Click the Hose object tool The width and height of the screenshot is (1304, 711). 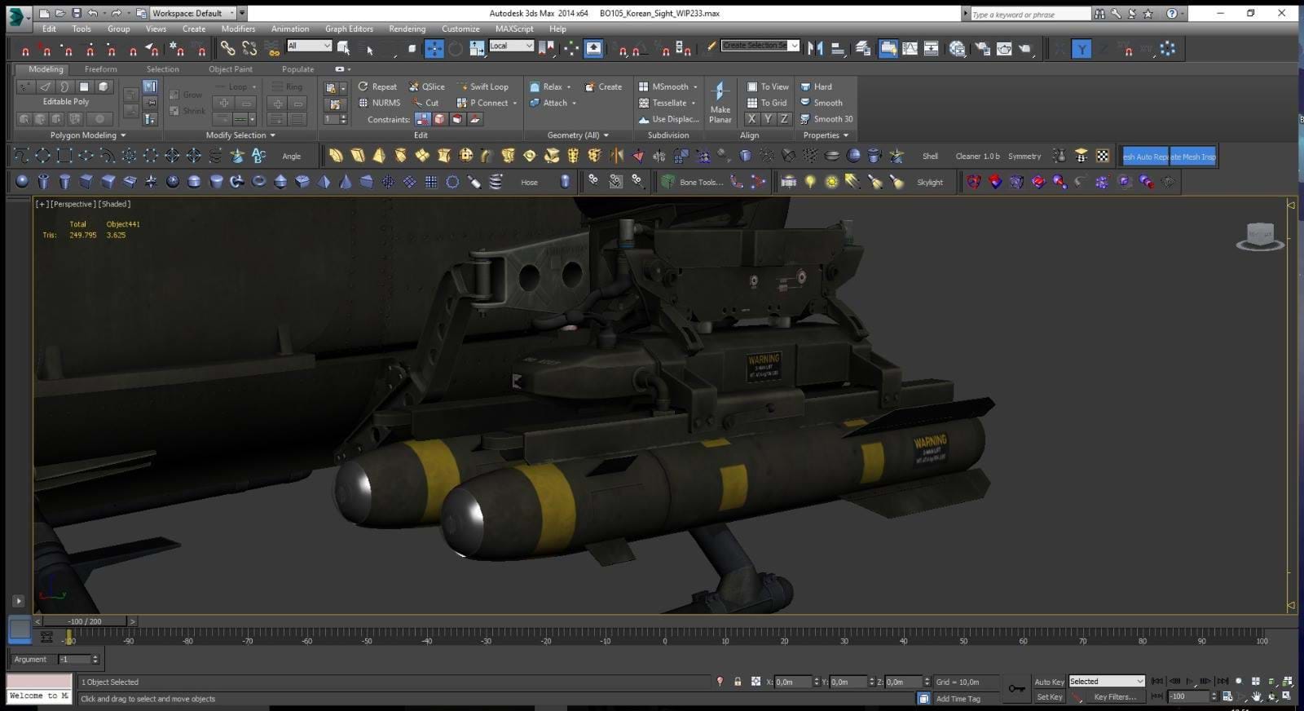pos(529,183)
